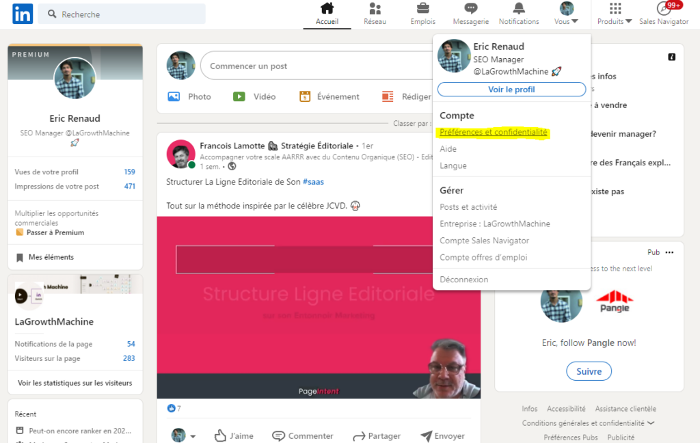Screen dimensions: 700x443
Task: Click the Voir le profil button
Action: pyautogui.click(x=511, y=90)
